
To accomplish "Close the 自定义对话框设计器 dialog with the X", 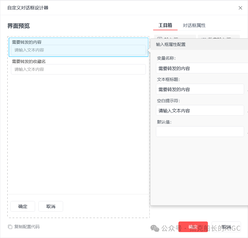I will tap(240, 8).
